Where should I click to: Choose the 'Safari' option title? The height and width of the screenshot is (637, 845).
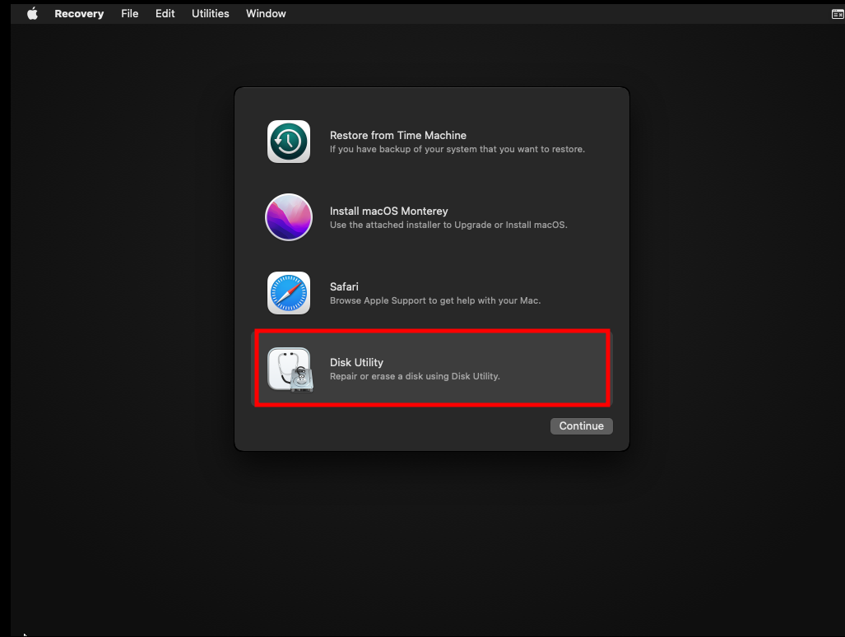pyautogui.click(x=344, y=286)
